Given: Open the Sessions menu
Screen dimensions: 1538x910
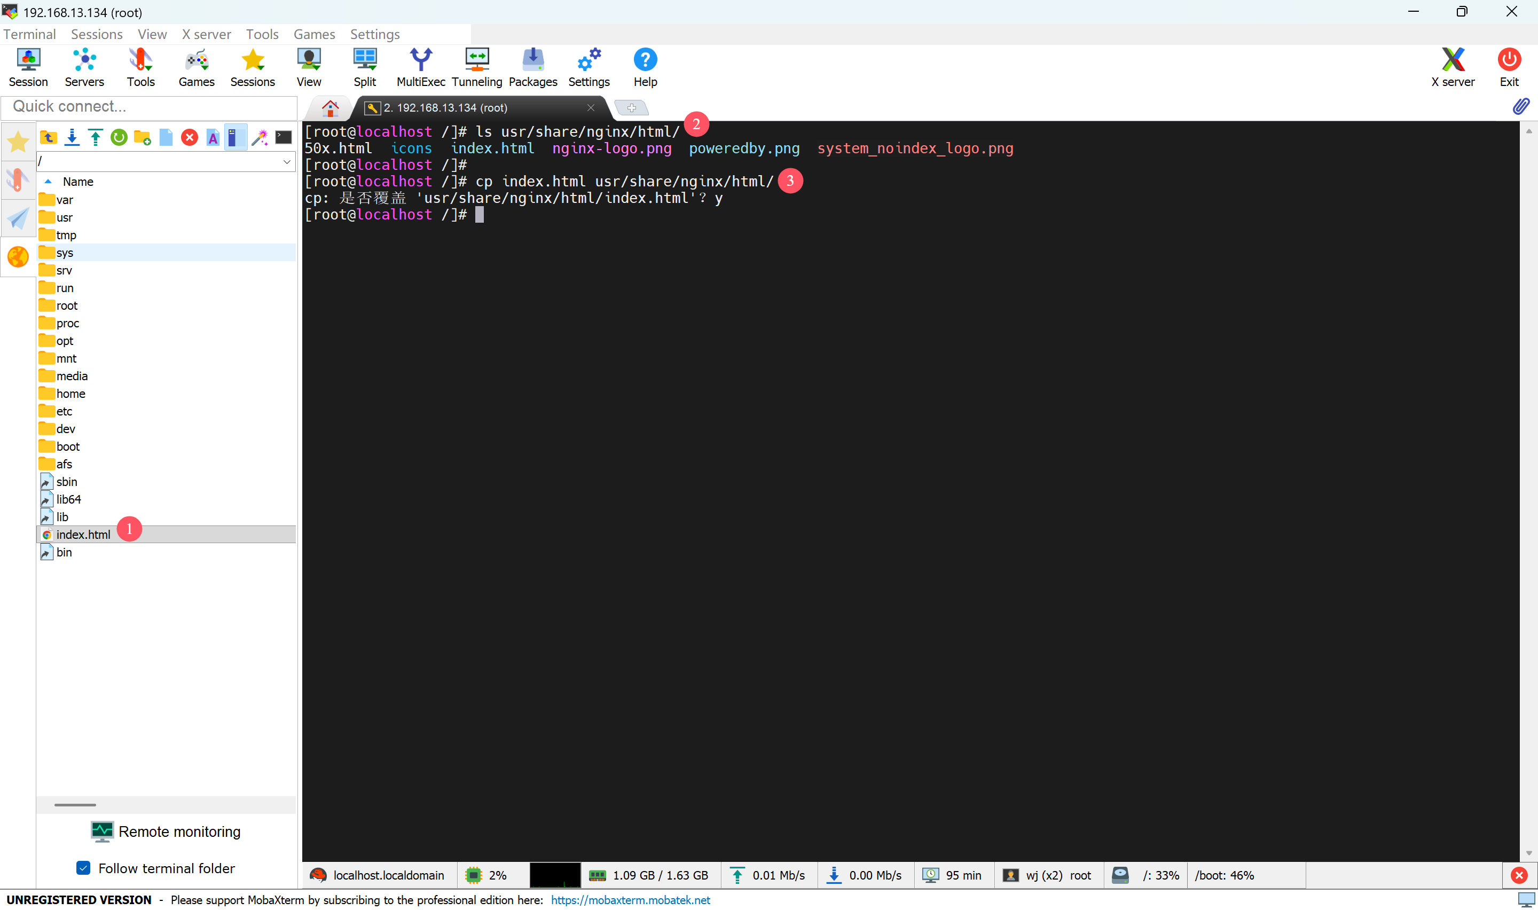Looking at the screenshot, I should (97, 34).
